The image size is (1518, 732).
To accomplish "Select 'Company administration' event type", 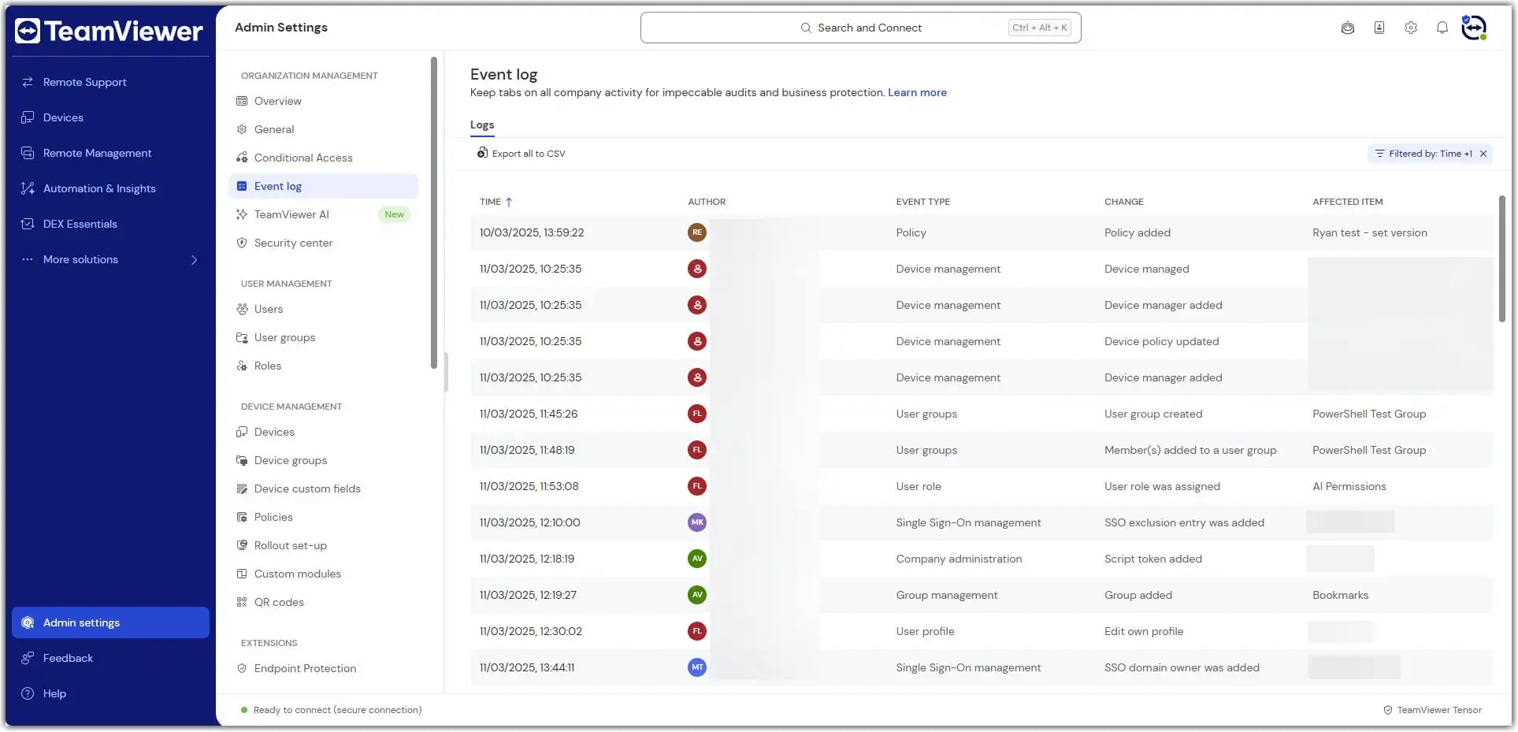I will [x=959, y=559].
